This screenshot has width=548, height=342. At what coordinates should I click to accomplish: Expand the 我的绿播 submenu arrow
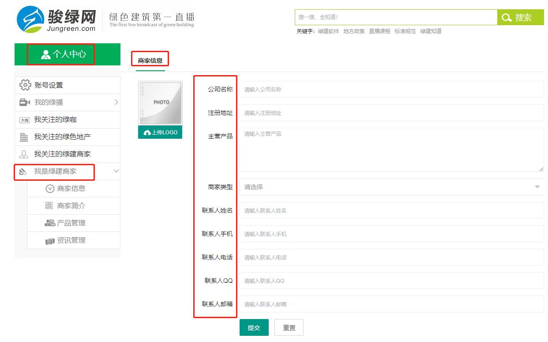(116, 102)
